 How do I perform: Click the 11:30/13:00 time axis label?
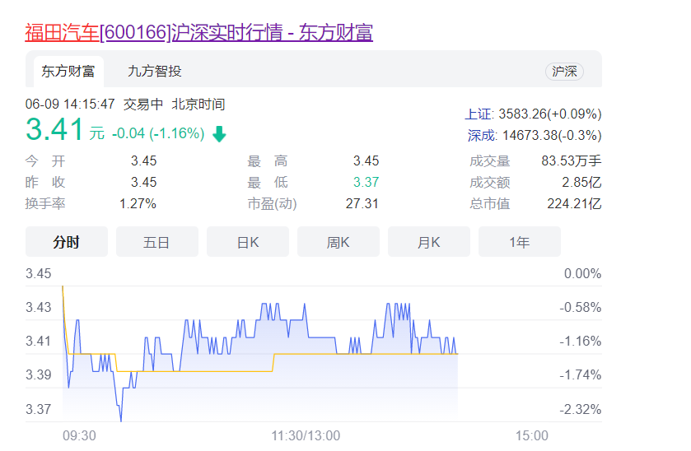(306, 435)
